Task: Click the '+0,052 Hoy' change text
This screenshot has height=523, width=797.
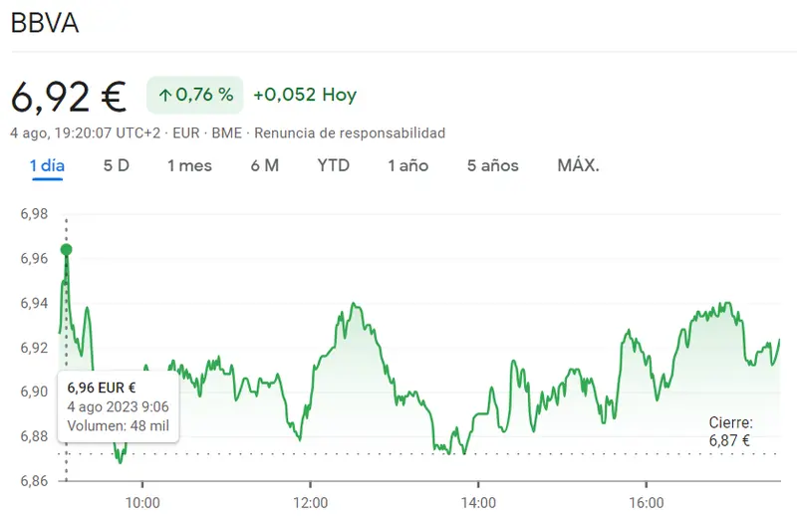Action: coord(305,95)
